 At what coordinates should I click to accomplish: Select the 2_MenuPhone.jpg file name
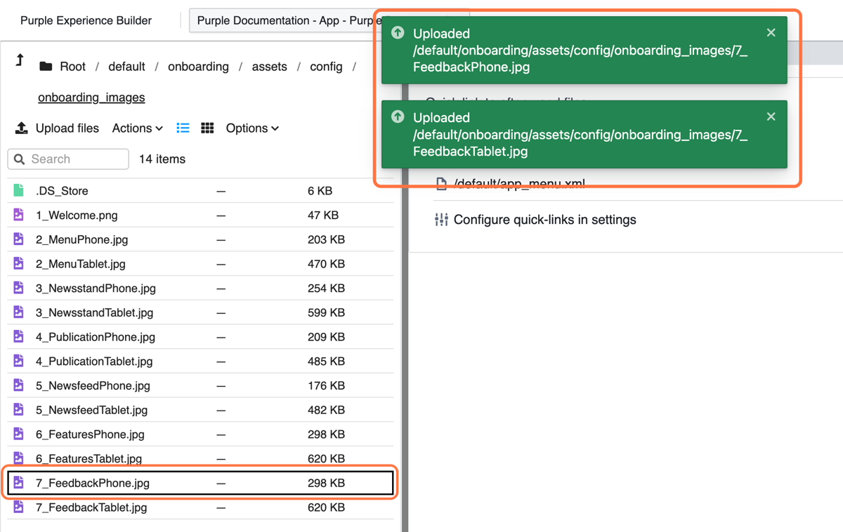[x=82, y=239]
